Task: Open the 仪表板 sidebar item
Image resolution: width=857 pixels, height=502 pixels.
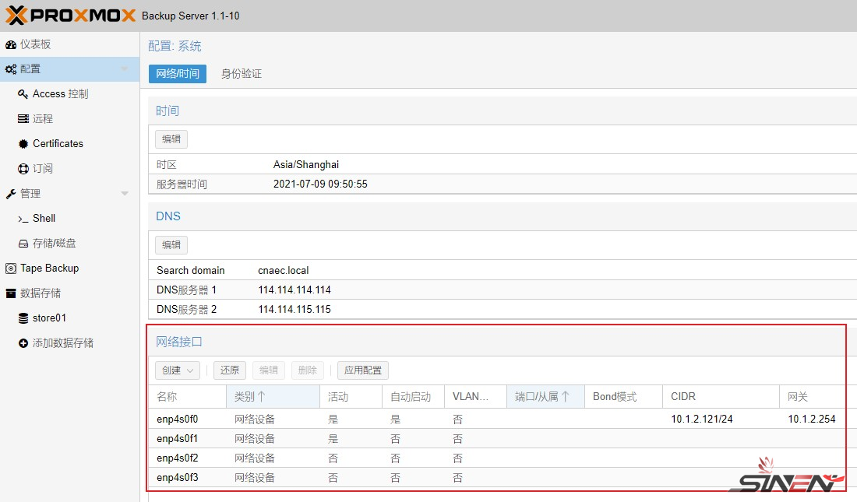Action: 70,44
